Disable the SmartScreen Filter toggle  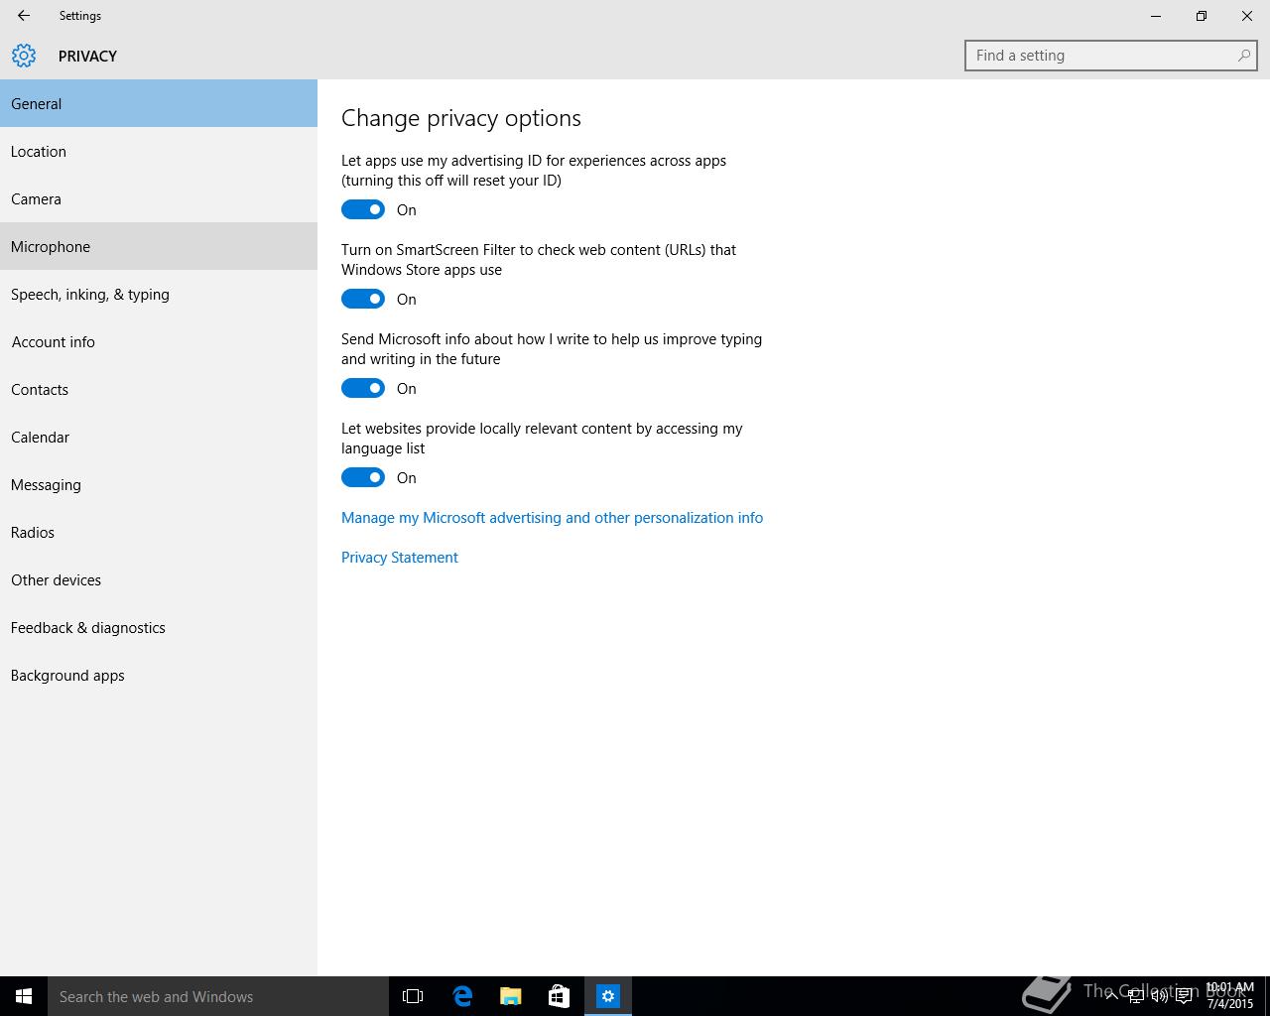[363, 299]
